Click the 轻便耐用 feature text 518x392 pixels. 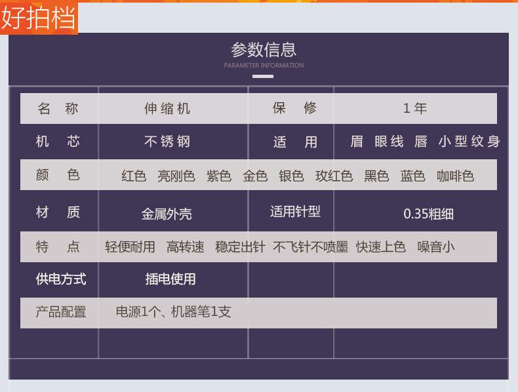tap(130, 246)
